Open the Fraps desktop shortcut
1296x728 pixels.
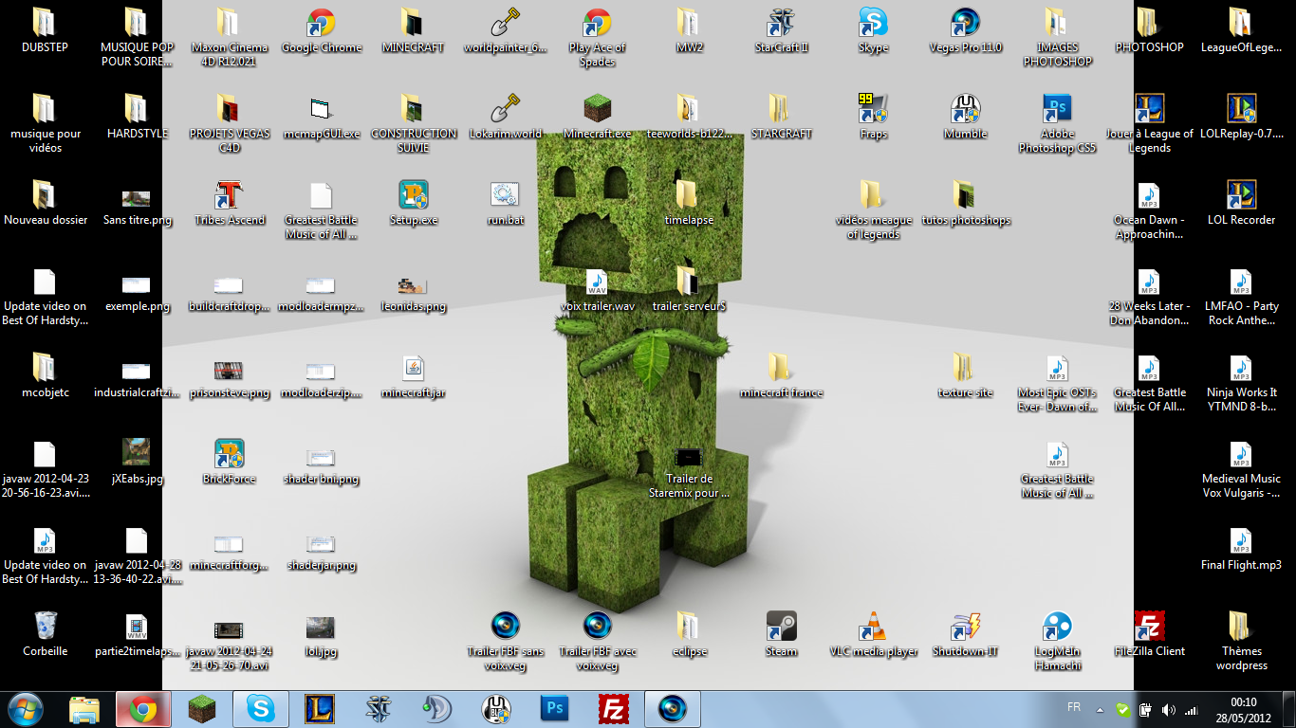click(x=873, y=118)
